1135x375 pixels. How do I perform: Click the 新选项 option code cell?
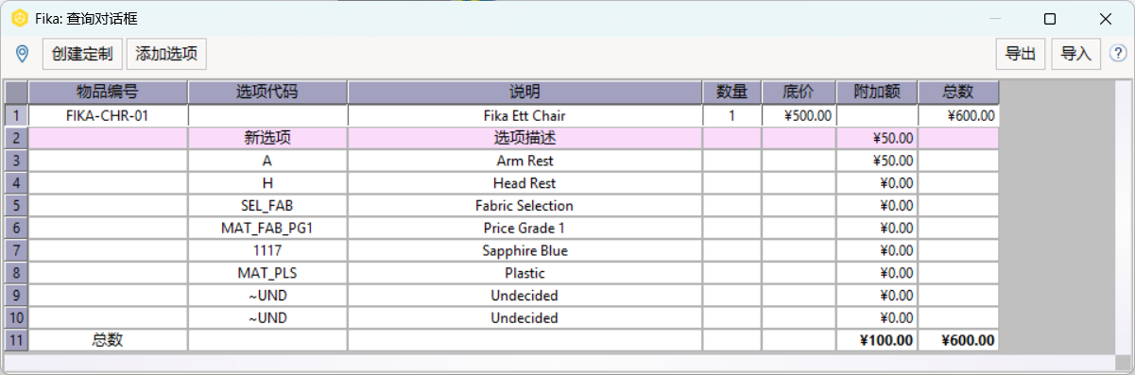[x=267, y=138]
